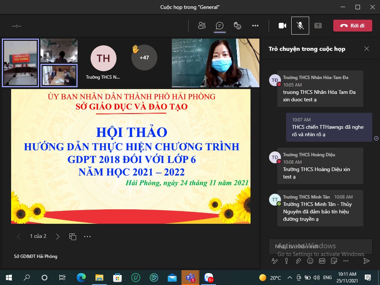Unmute the microphone

300,26
